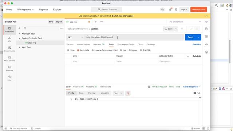Open the Send button dropdown arrow
This screenshot has height=131, width=233.
point(199,37)
